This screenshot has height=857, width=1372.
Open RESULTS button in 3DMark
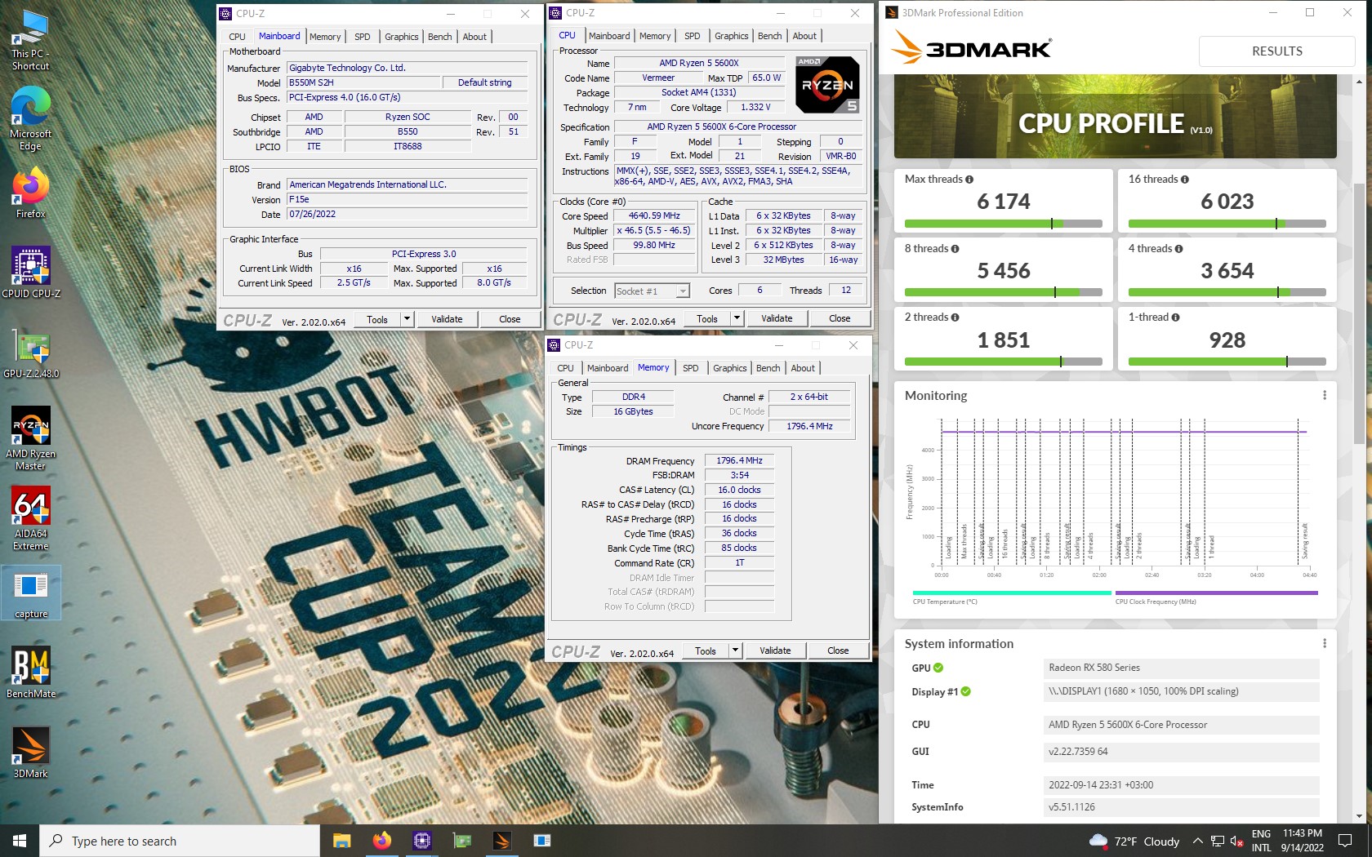pyautogui.click(x=1276, y=51)
